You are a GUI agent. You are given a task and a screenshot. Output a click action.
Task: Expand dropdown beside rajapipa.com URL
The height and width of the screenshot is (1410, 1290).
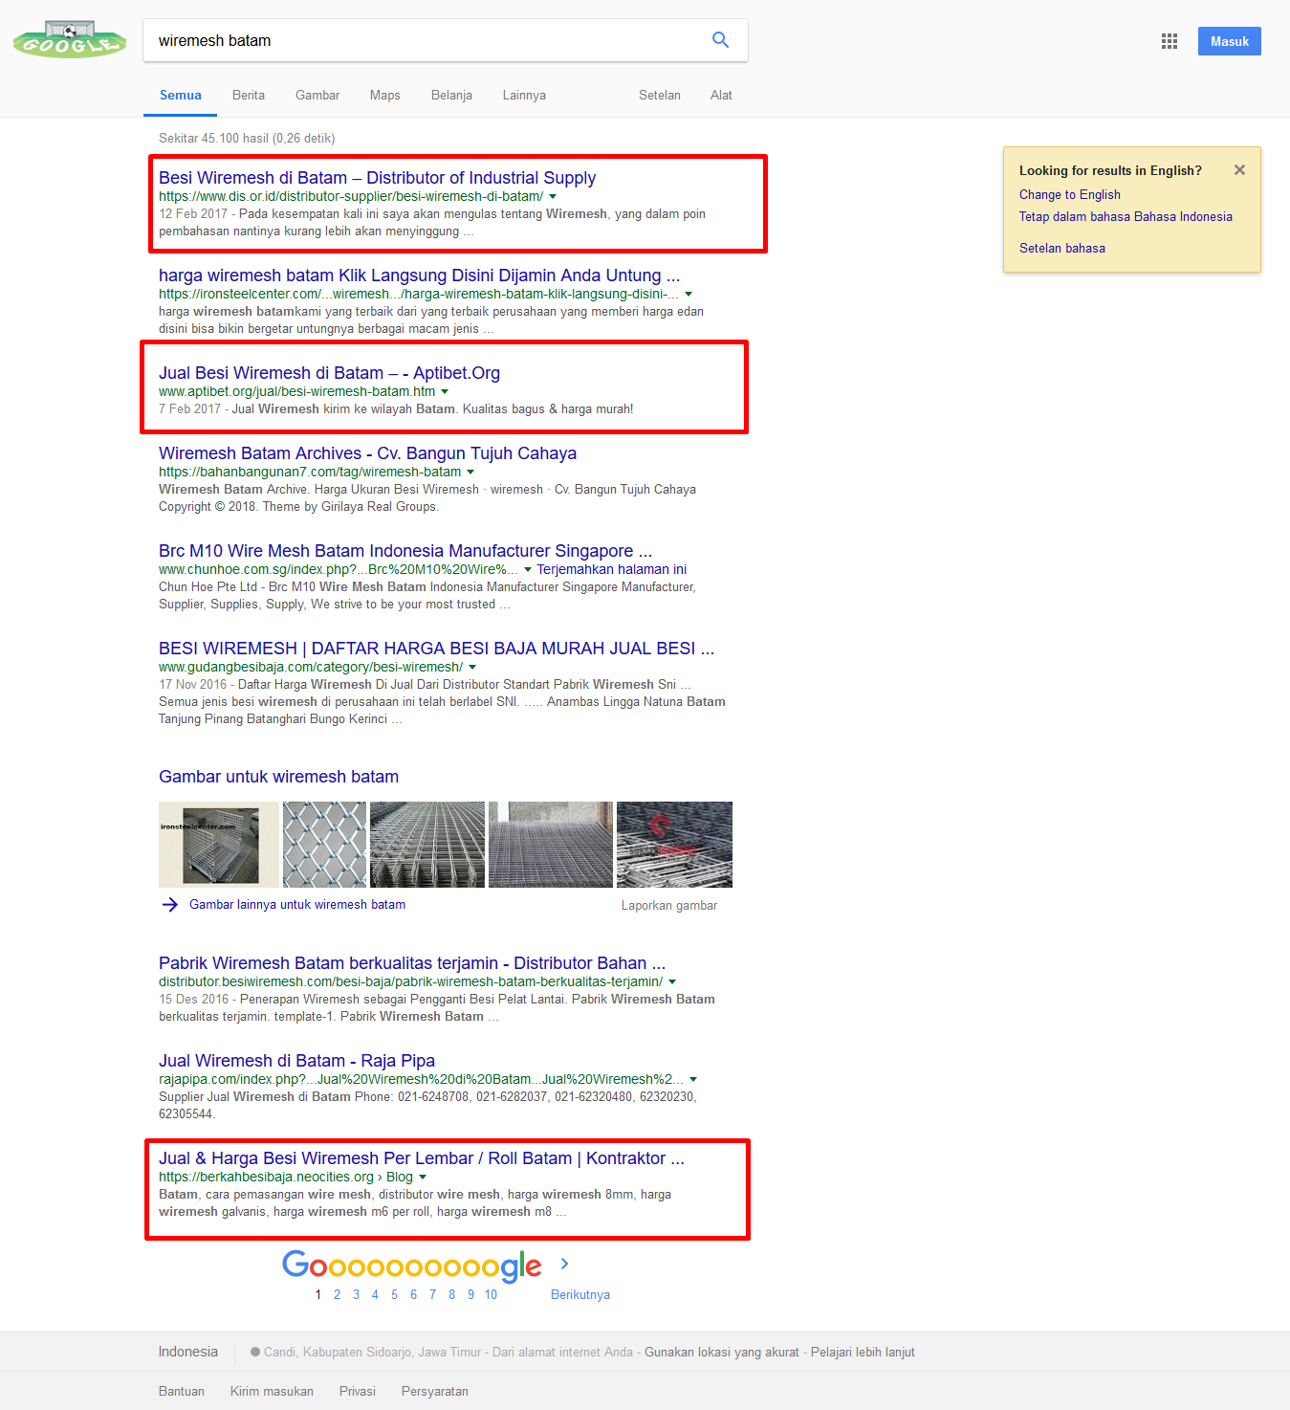(693, 1080)
